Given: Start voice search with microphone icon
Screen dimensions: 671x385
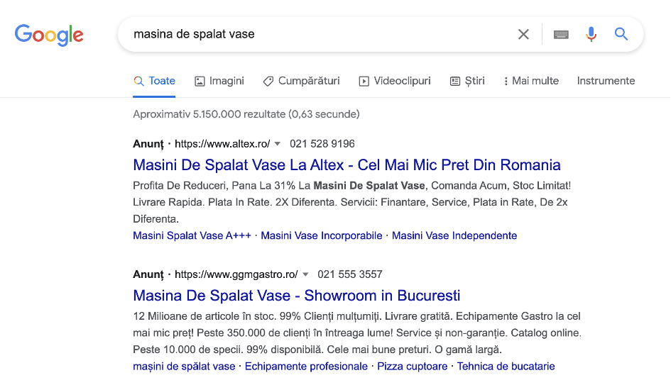Looking at the screenshot, I should 591,34.
